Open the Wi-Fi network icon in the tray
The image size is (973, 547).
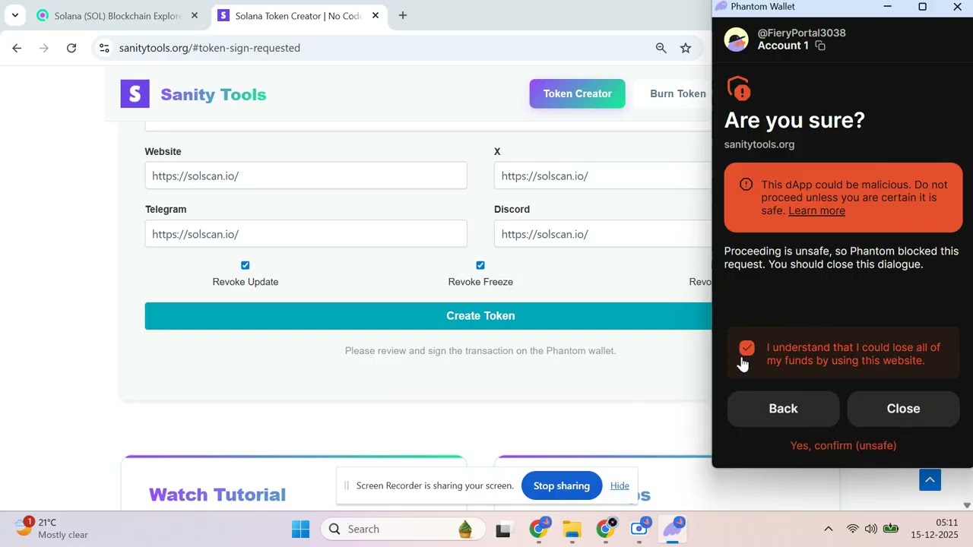pos(853,530)
